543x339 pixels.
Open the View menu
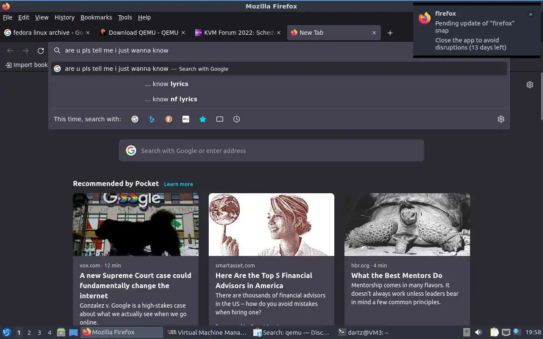42,17
